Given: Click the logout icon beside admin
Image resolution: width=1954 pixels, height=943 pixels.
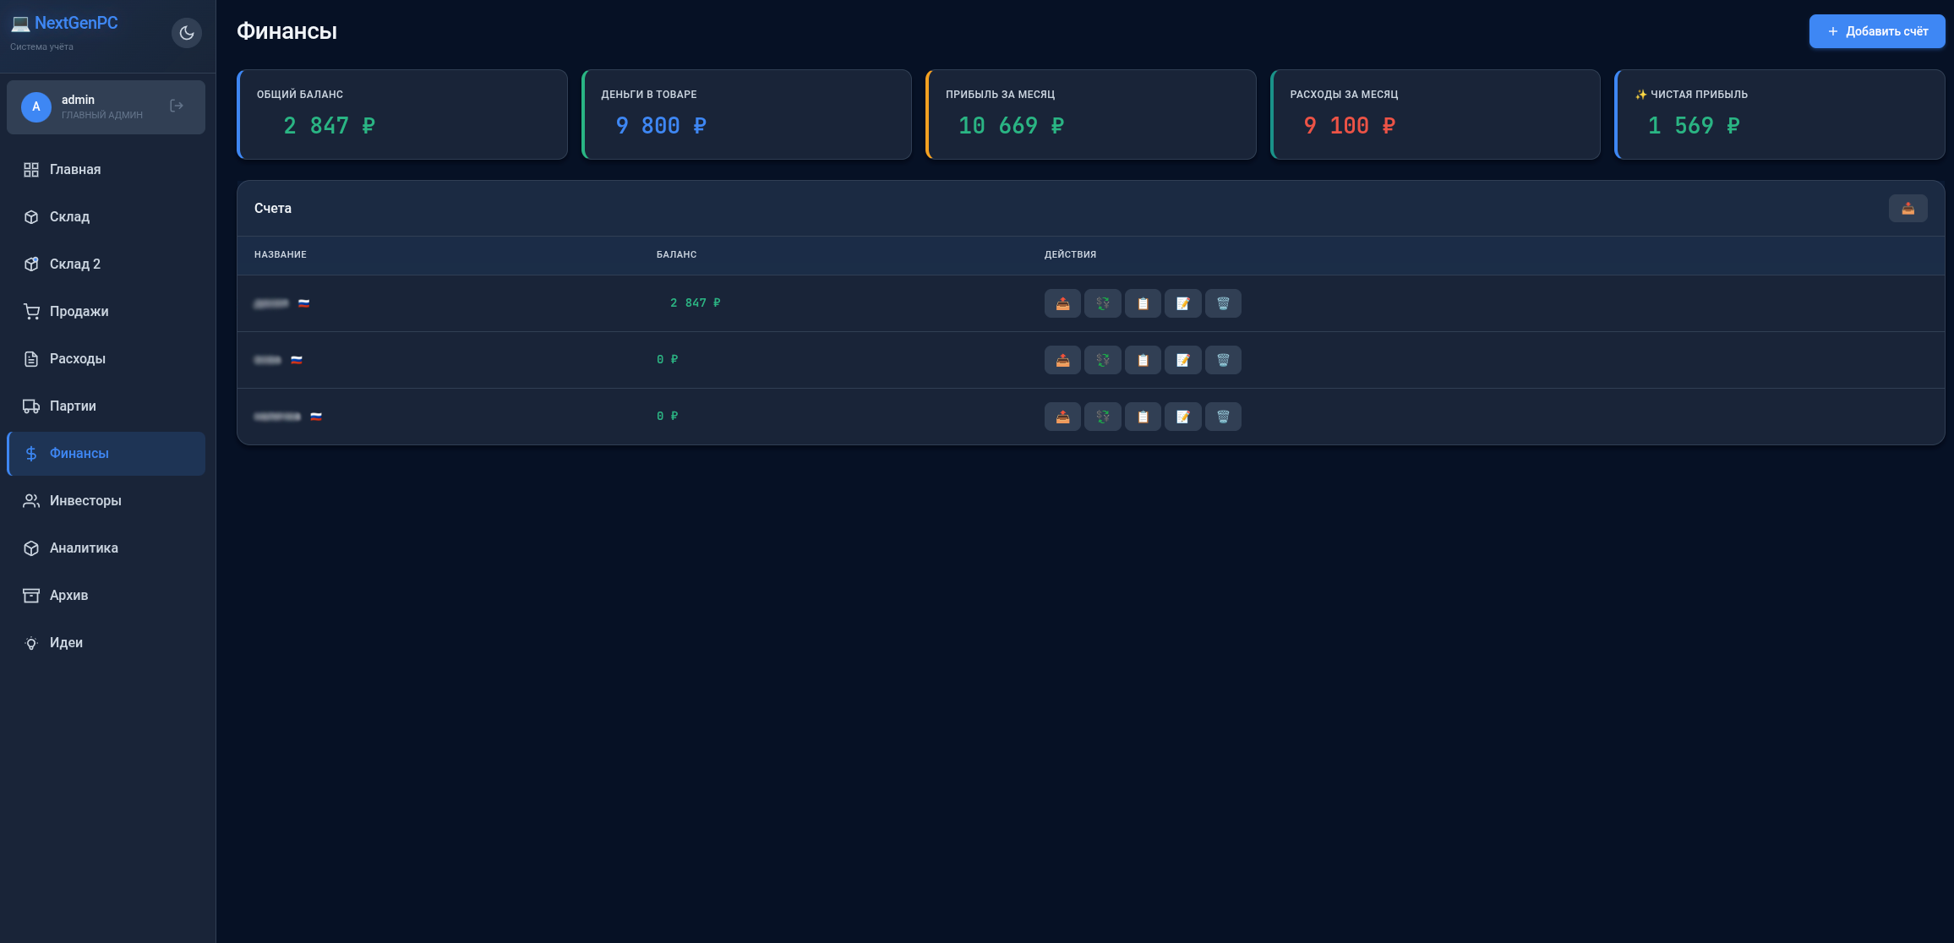Looking at the screenshot, I should [177, 106].
